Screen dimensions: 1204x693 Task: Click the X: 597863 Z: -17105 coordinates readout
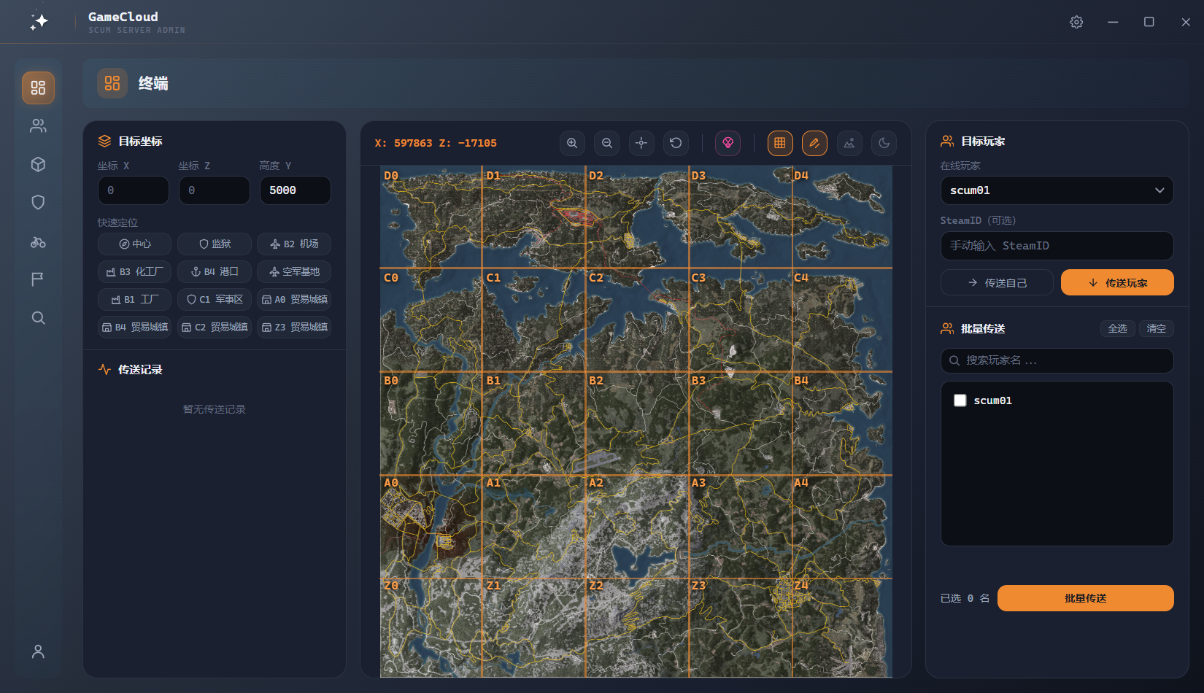pos(436,143)
